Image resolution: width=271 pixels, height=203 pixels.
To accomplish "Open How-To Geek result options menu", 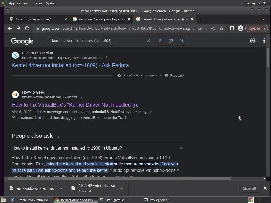I will [x=82, y=97].
